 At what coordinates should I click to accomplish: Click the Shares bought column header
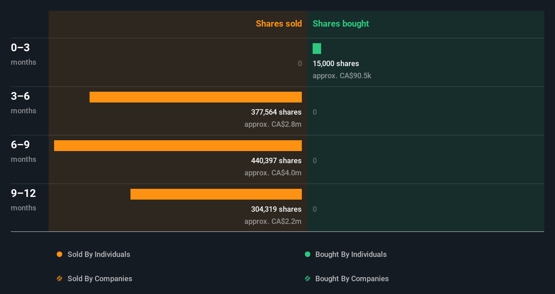click(341, 24)
